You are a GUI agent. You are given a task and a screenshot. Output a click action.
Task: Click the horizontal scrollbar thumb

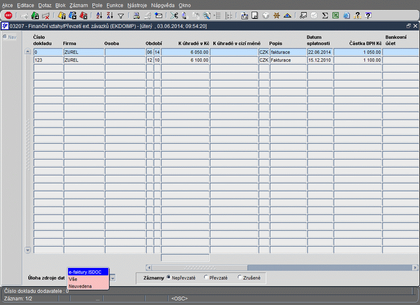[200, 268]
